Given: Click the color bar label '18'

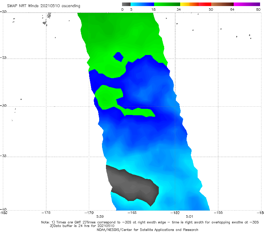Looking at the screenshot, I should tap(153, 10).
